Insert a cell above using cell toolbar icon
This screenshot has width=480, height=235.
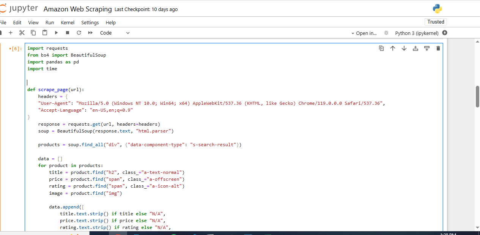point(415,48)
